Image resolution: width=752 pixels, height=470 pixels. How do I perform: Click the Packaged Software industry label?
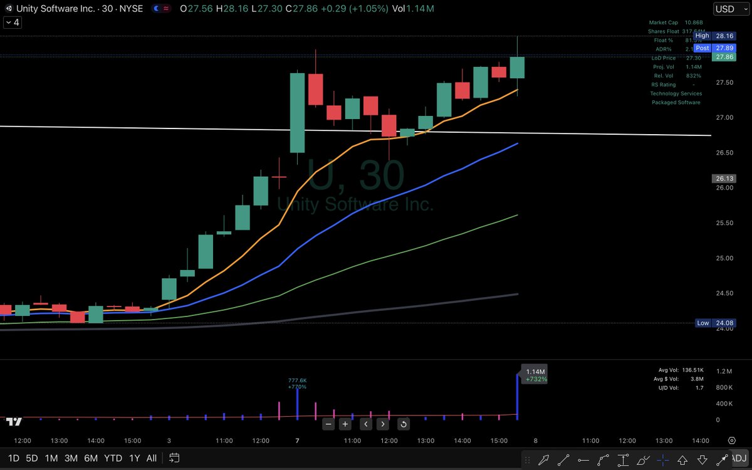click(676, 102)
